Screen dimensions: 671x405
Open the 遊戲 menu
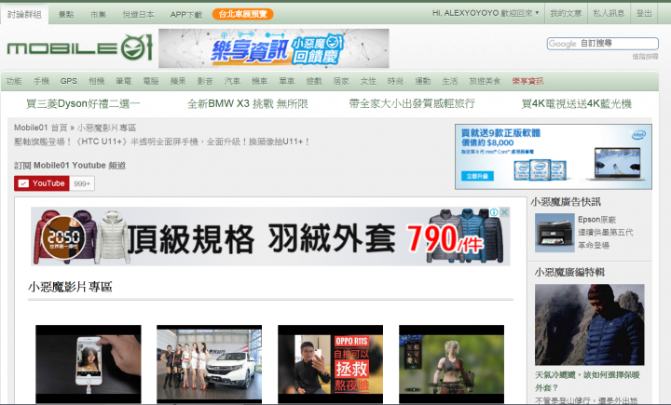(314, 81)
